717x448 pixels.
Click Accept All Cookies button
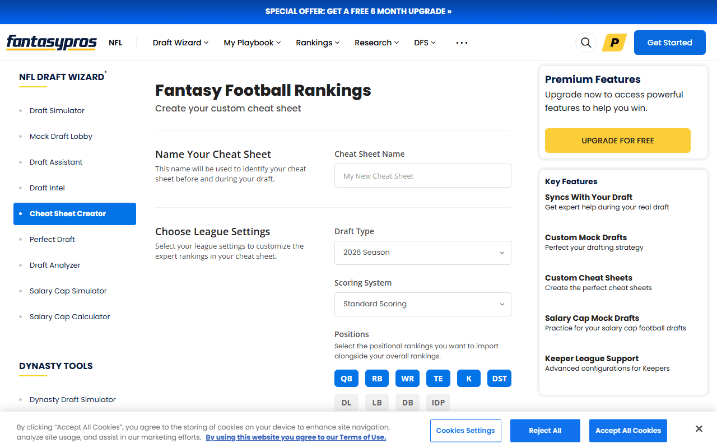(628, 431)
